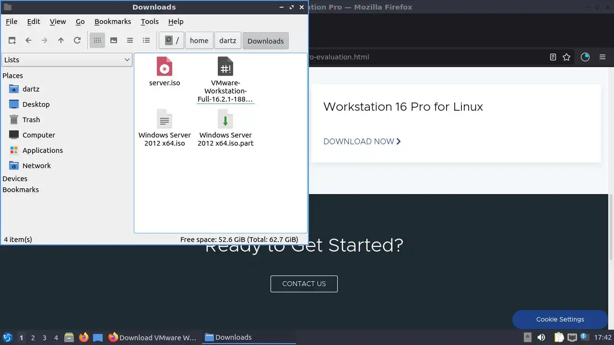Viewport: 614px width, 345px height.
Task: Reload the current folder
Action: [77, 41]
